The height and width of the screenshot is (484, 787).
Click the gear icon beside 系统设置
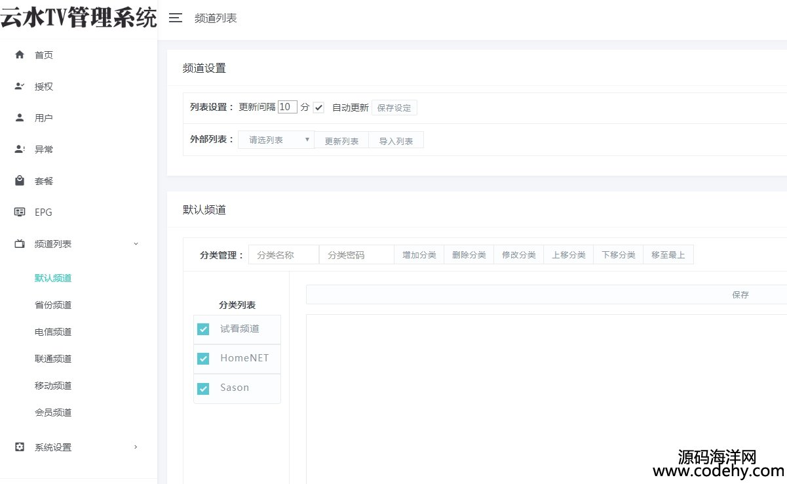click(20, 447)
